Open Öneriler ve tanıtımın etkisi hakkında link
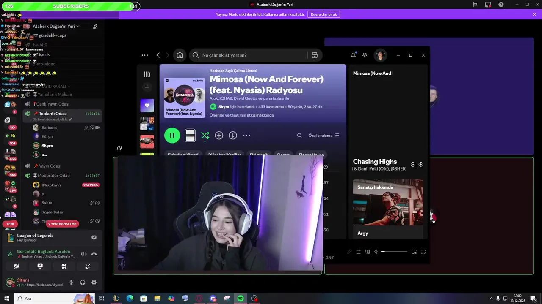The height and width of the screenshot is (304, 542). 242,115
